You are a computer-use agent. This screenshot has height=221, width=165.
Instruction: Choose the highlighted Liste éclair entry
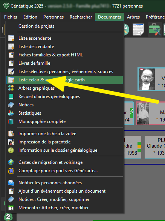coord(64,80)
